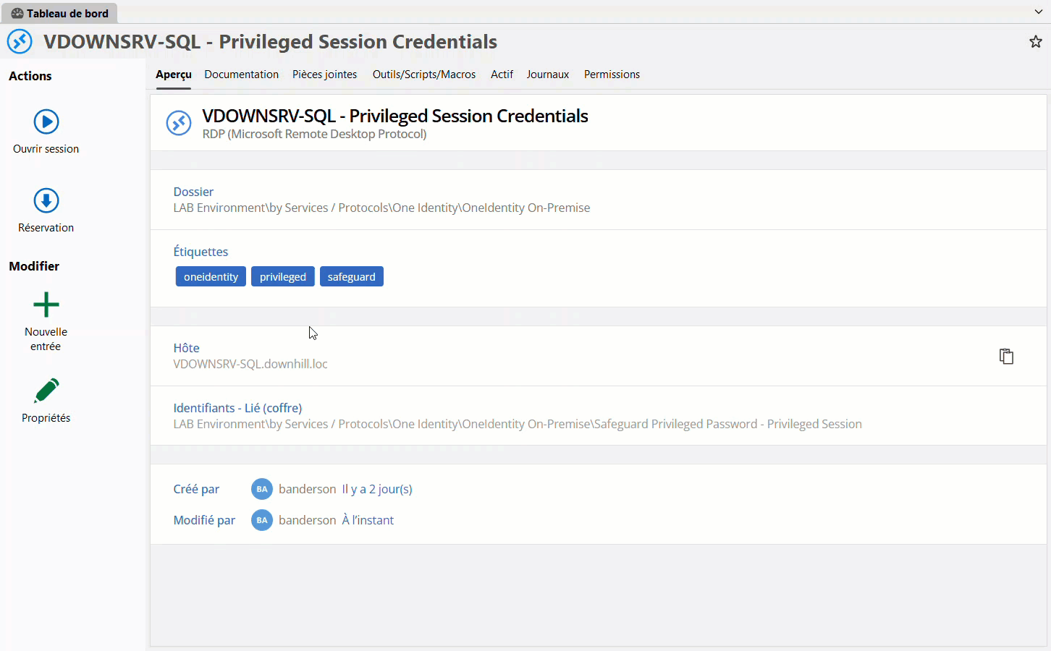The height and width of the screenshot is (651, 1051).
Task: Click the safeguard tag
Action: [x=351, y=276]
